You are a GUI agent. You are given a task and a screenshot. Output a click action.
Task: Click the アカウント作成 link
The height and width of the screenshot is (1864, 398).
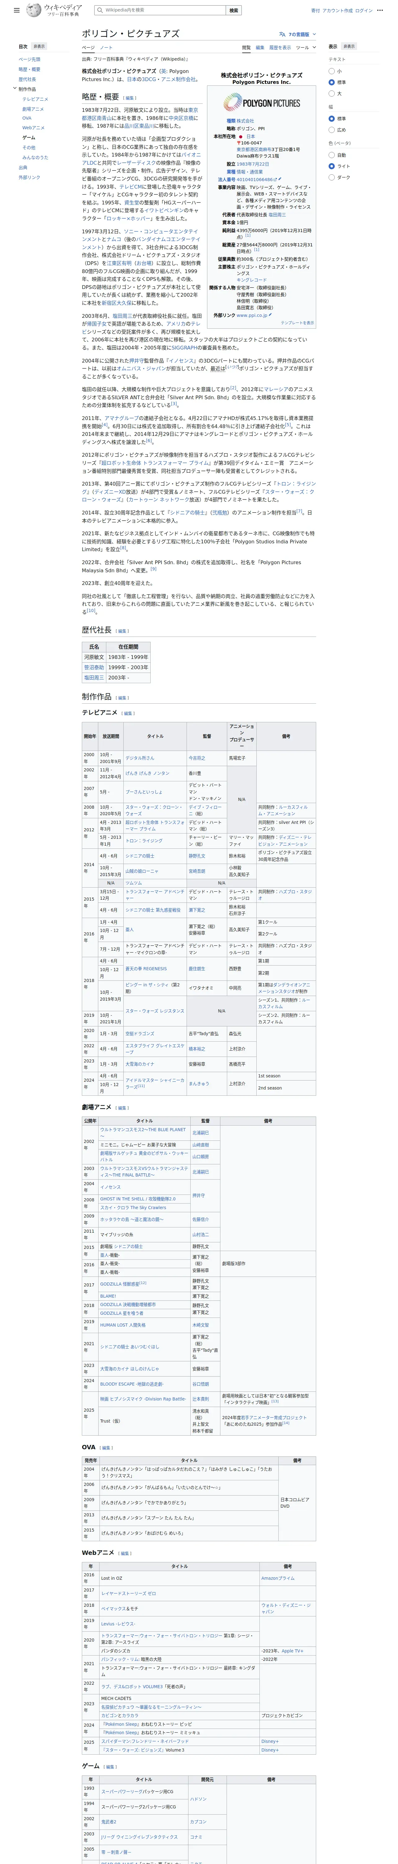[337, 11]
